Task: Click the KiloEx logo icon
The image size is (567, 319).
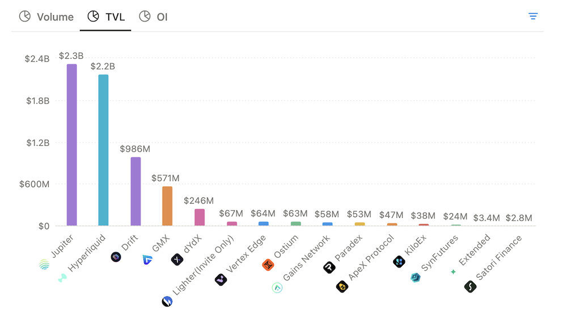Action: pos(399,261)
